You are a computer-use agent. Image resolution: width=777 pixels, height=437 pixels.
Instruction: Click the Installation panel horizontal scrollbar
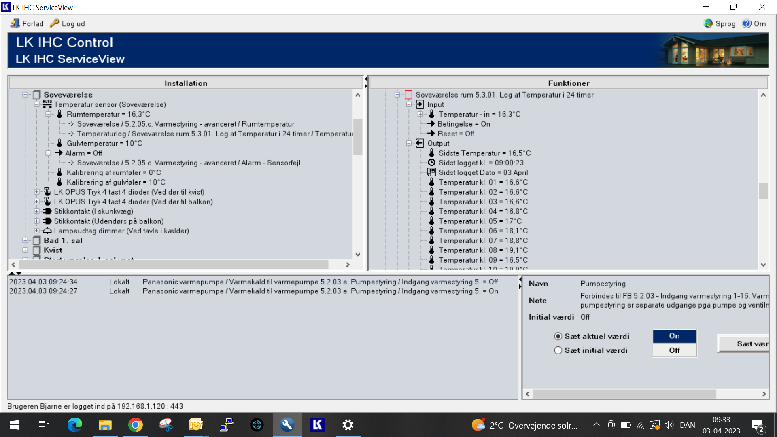pyautogui.click(x=174, y=265)
